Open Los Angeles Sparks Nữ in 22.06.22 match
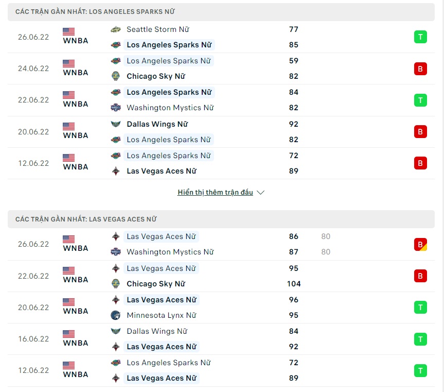Screen dimensions: 444x392 pyautogui.click(x=169, y=92)
